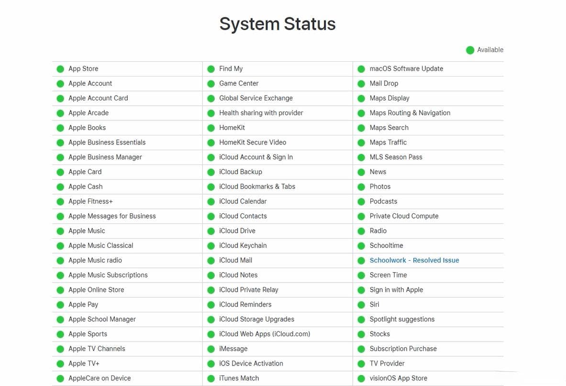Click the status dot for Find My

tap(211, 69)
